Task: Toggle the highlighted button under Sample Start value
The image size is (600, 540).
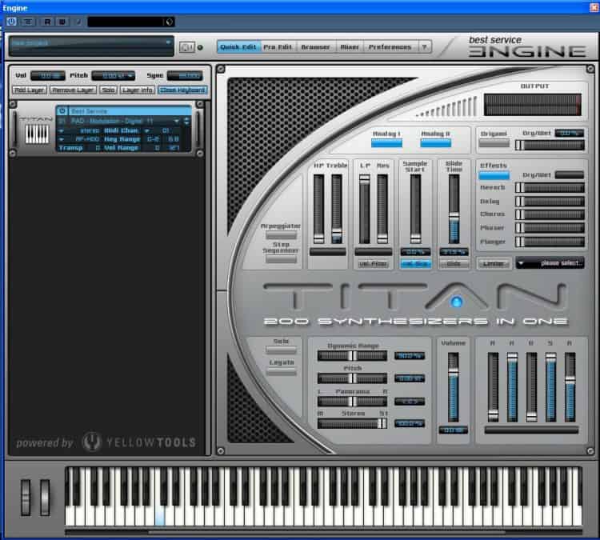Action: tap(416, 264)
